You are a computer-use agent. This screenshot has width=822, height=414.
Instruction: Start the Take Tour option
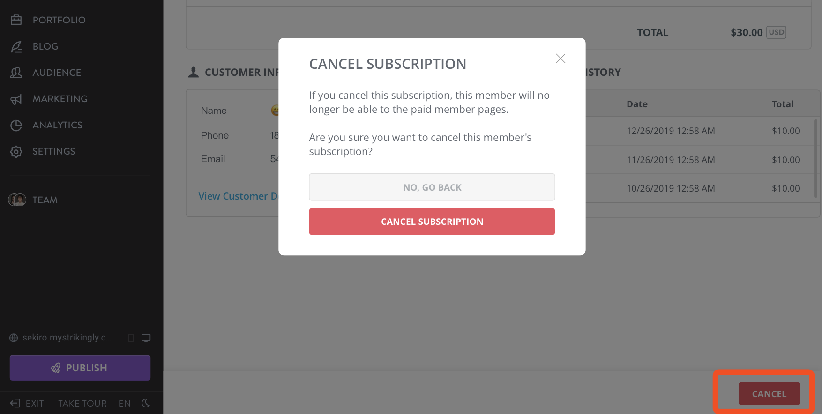(82, 403)
